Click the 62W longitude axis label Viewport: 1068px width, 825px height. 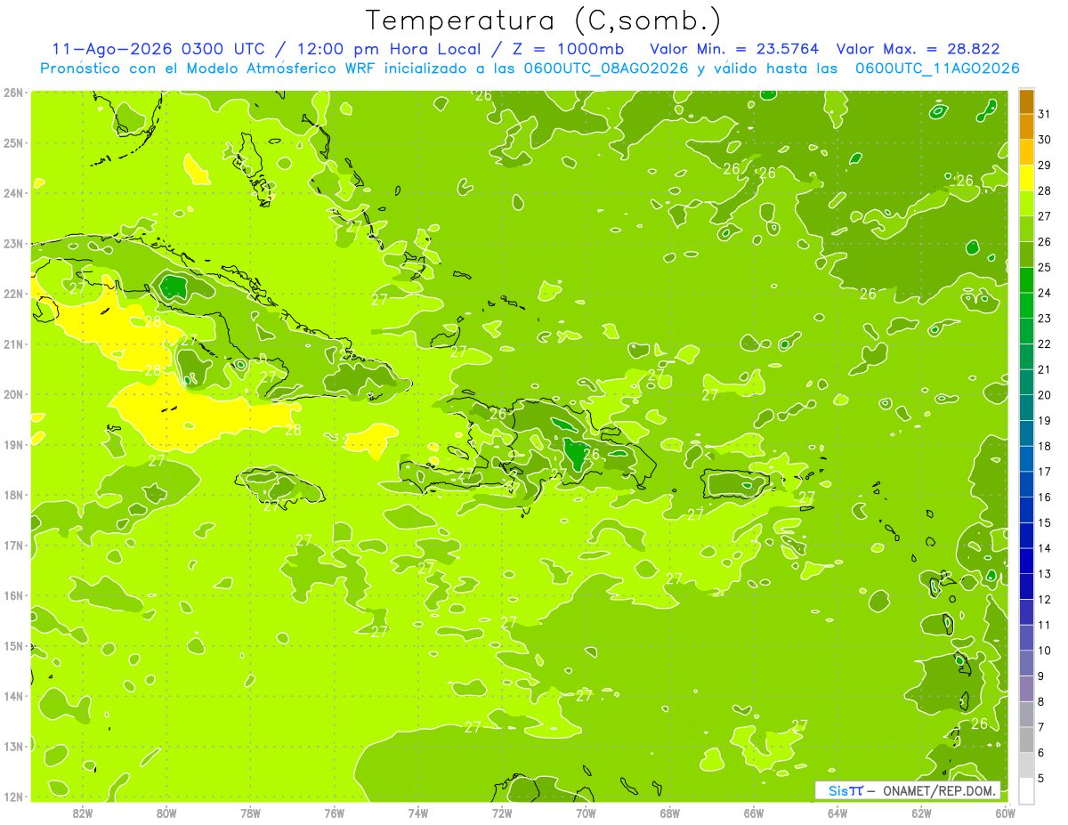[921, 812]
